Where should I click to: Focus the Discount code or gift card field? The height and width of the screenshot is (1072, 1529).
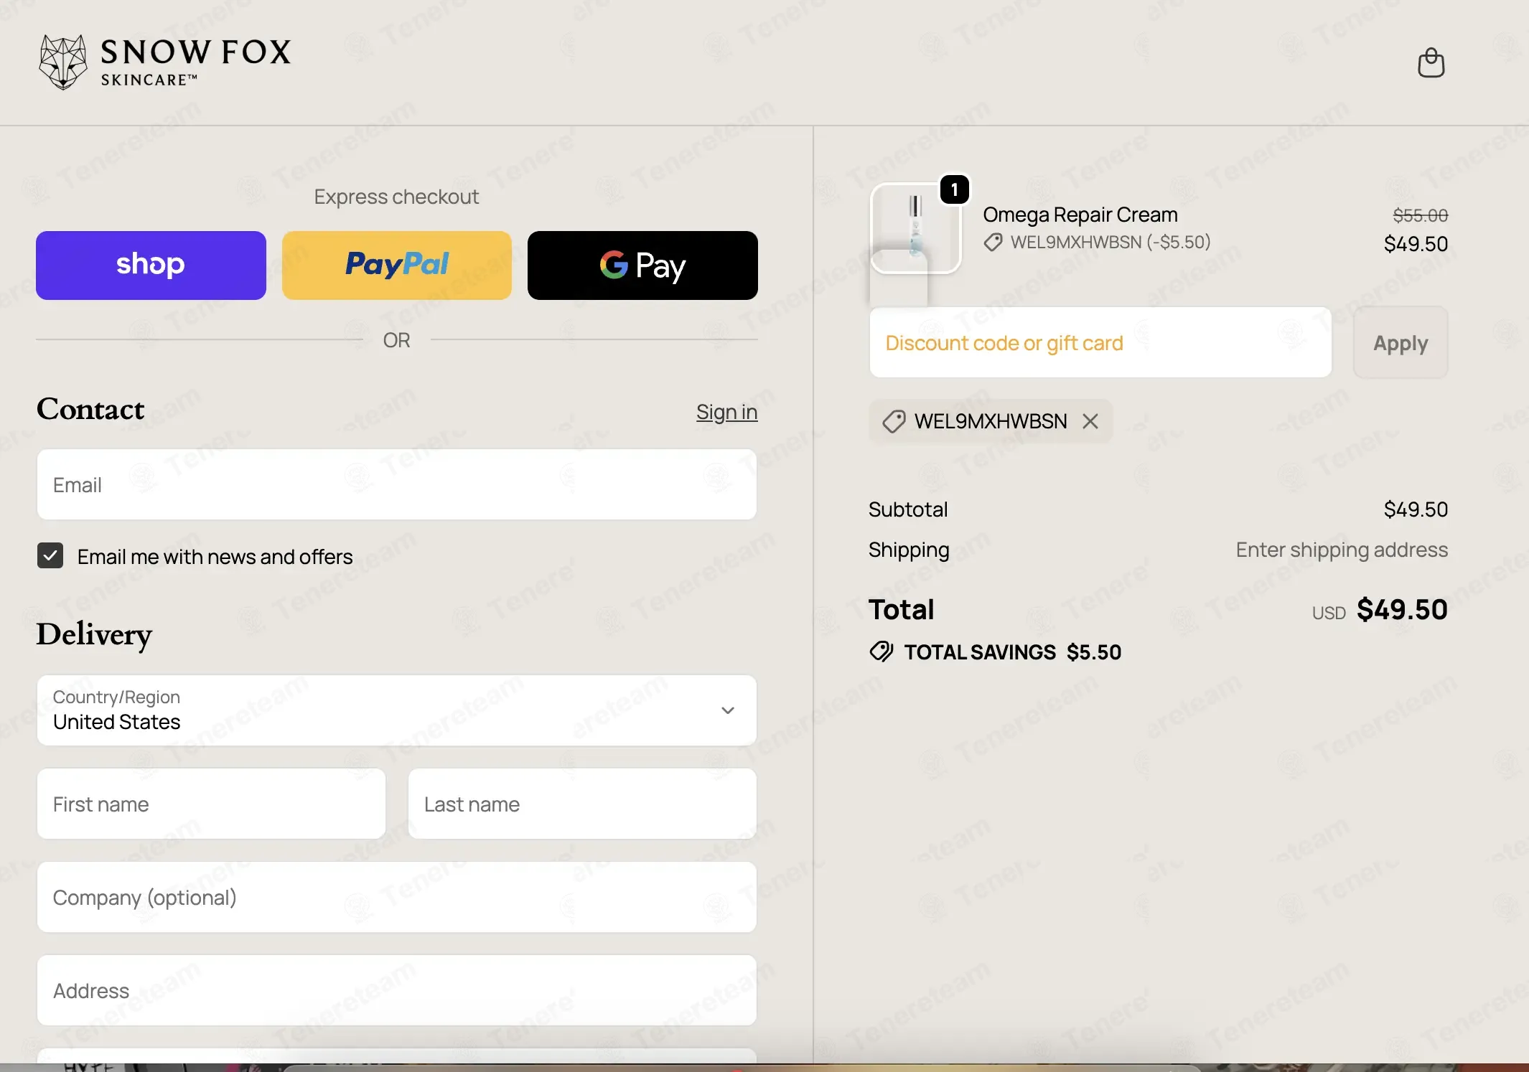pos(1100,343)
